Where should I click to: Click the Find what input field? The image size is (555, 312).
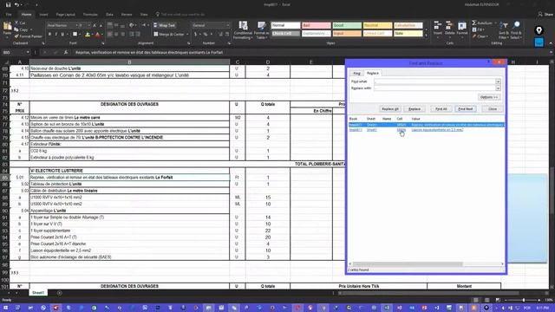click(x=434, y=81)
